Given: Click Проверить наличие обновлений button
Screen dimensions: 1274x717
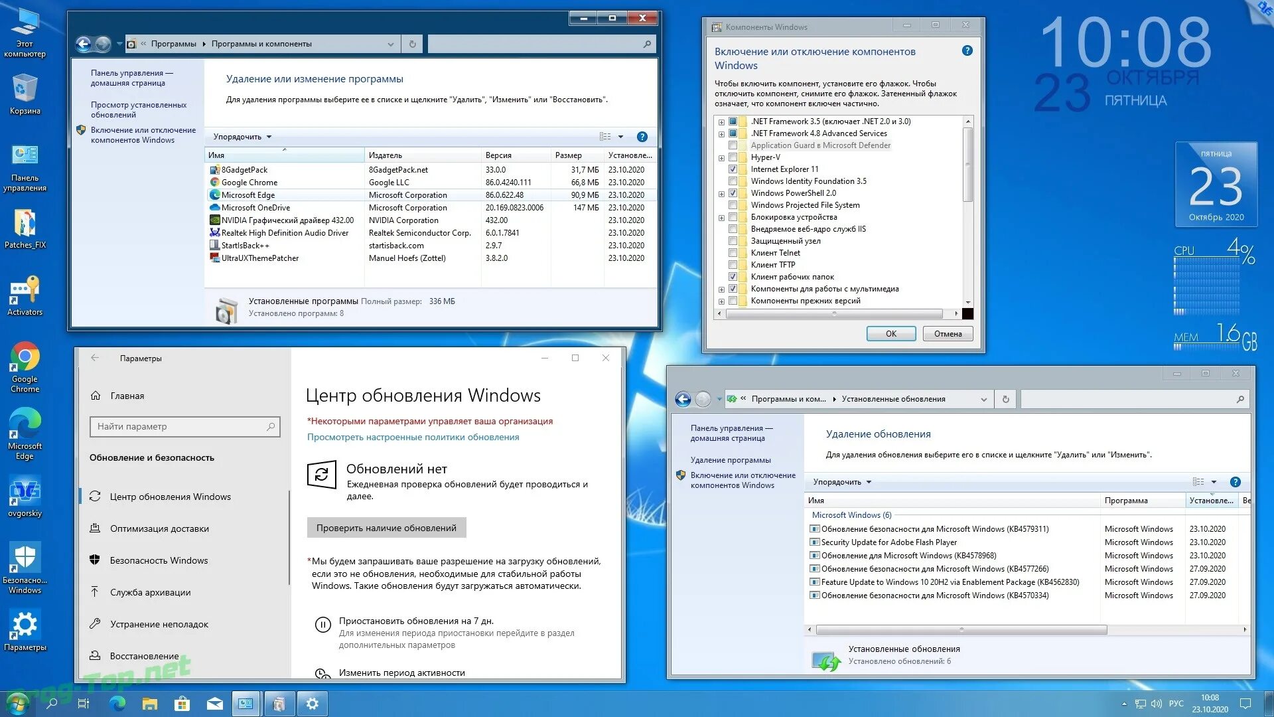Looking at the screenshot, I should tap(386, 528).
